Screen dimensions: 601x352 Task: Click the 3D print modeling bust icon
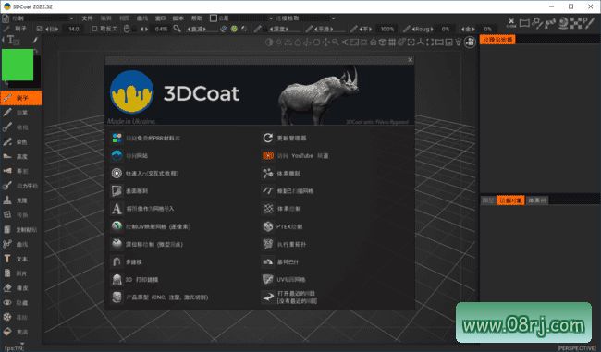tap(117, 280)
